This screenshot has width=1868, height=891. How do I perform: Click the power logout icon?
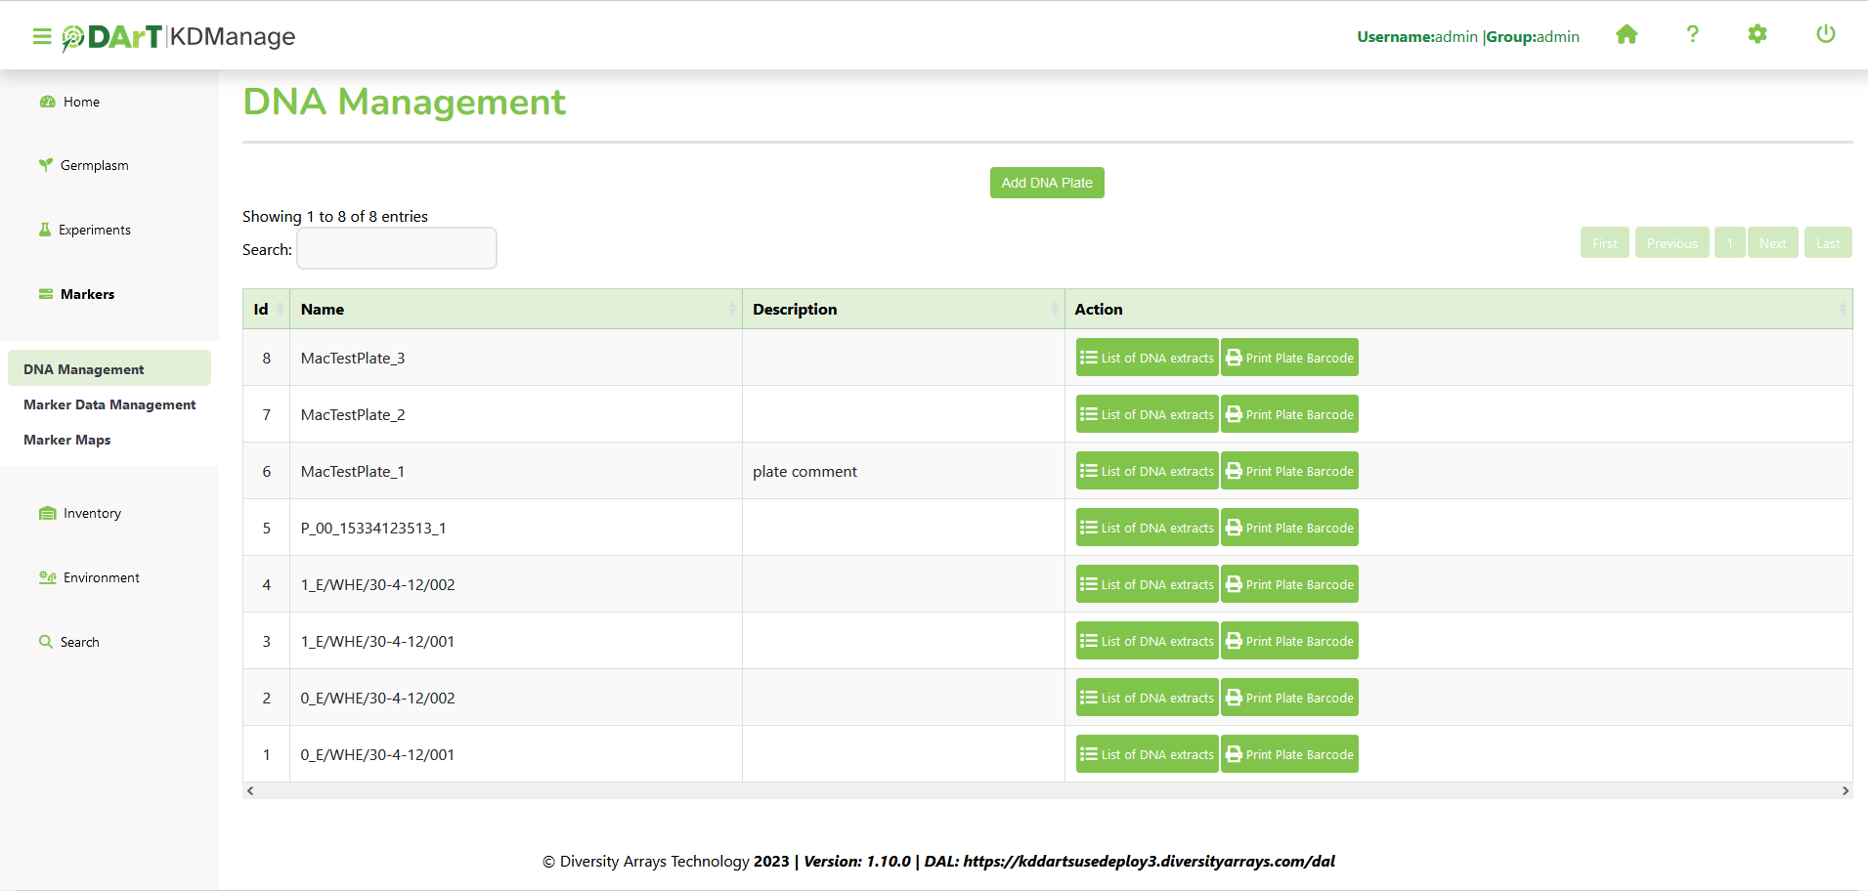click(1825, 35)
